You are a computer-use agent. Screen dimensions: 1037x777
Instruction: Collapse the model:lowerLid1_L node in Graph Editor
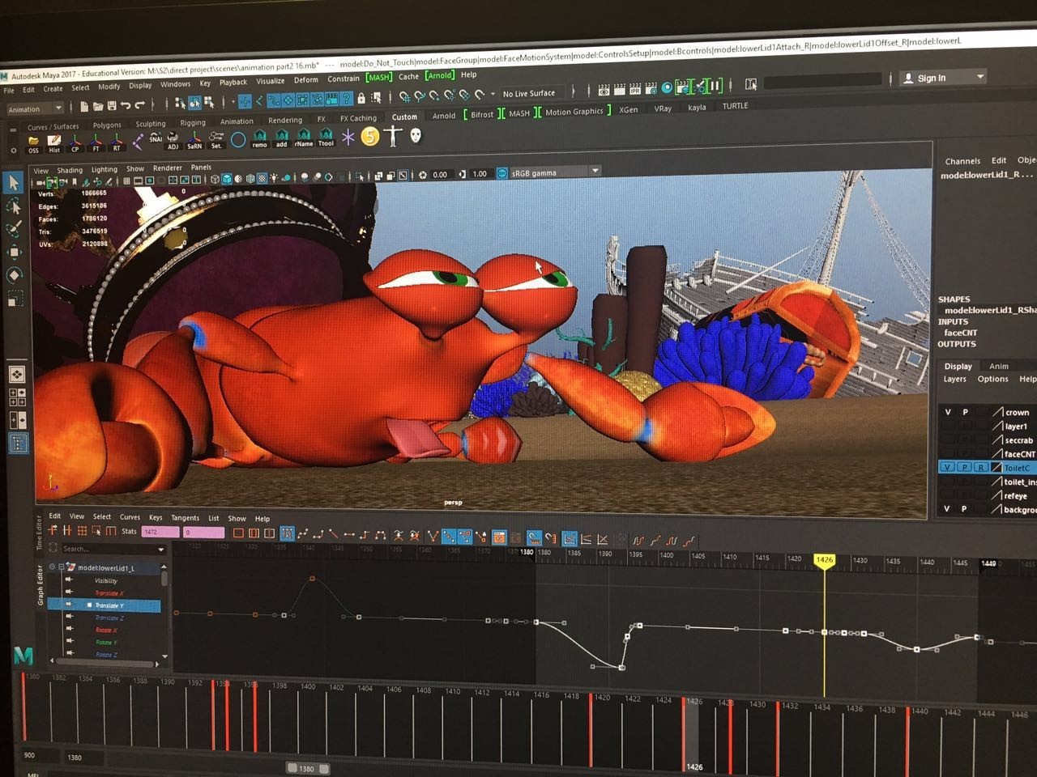coord(61,567)
